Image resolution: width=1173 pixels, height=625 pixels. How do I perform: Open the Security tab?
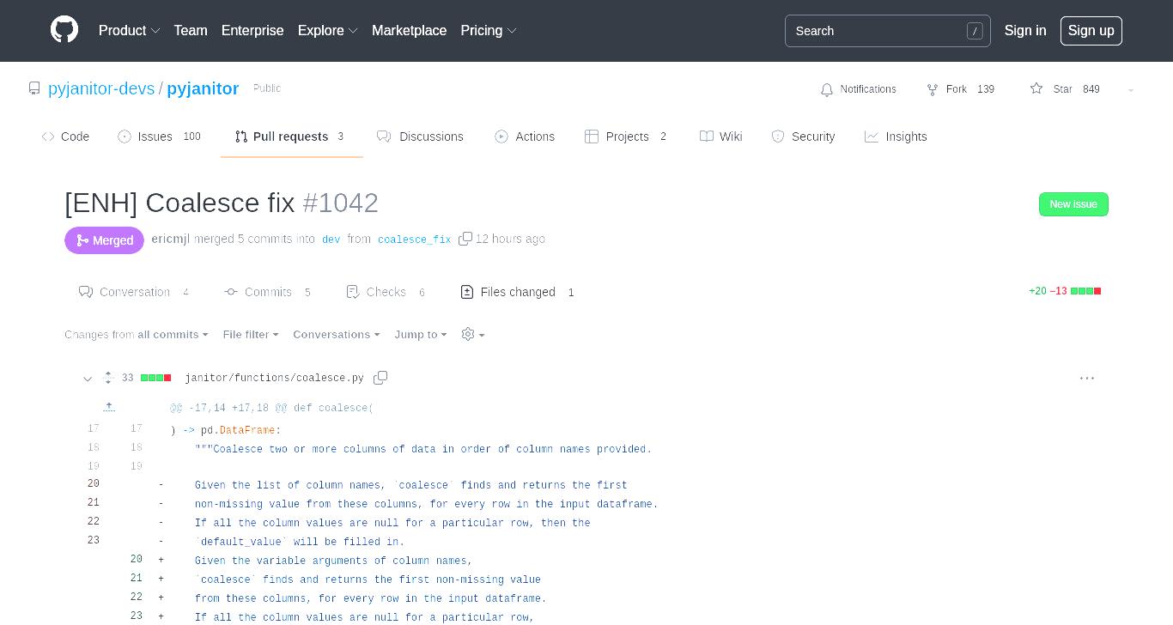(x=803, y=137)
